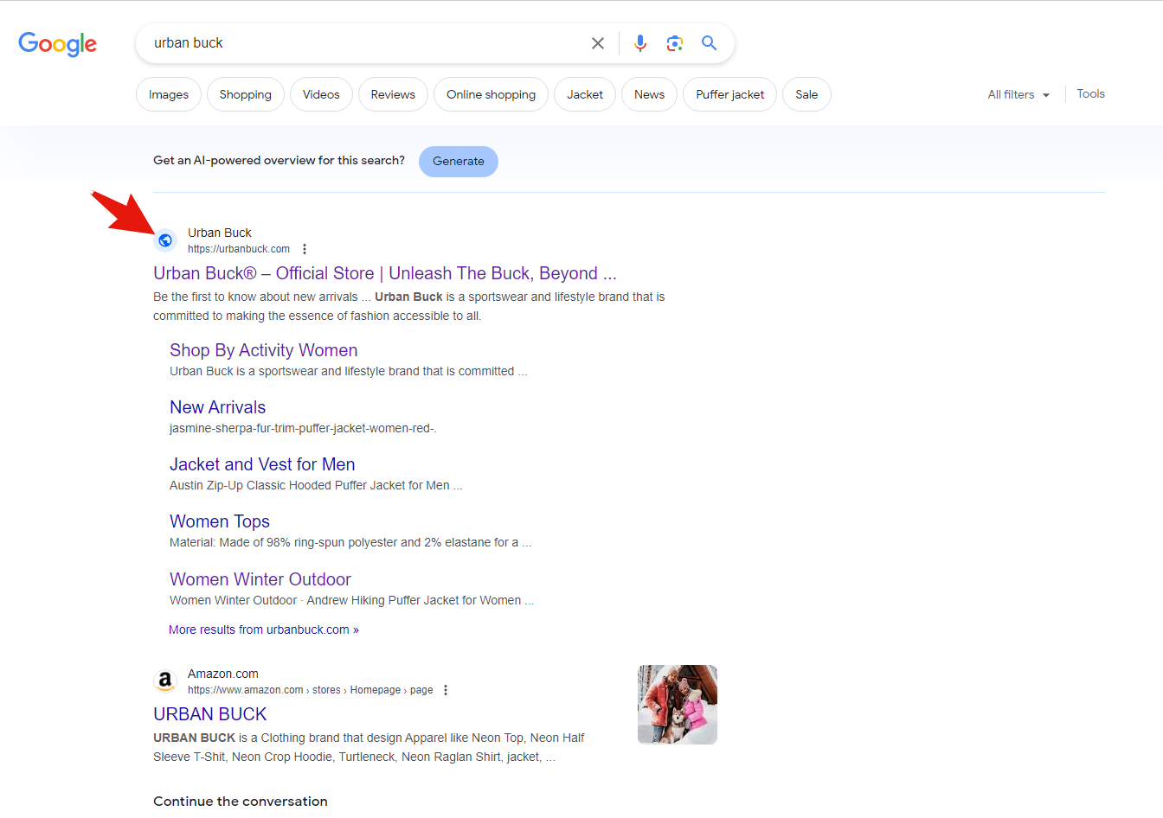Open the Urban Buck Official Store result
The height and width of the screenshot is (818, 1163).
(x=385, y=273)
